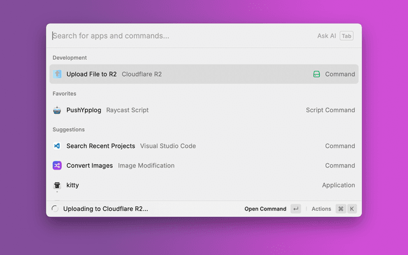Click the Open Command button
This screenshot has height=255, width=408.
[x=265, y=208]
